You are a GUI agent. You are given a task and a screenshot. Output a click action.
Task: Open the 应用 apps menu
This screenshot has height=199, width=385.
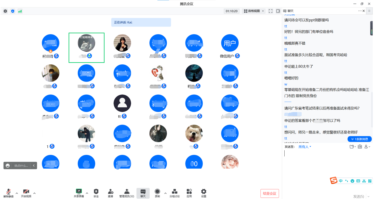coord(189,193)
